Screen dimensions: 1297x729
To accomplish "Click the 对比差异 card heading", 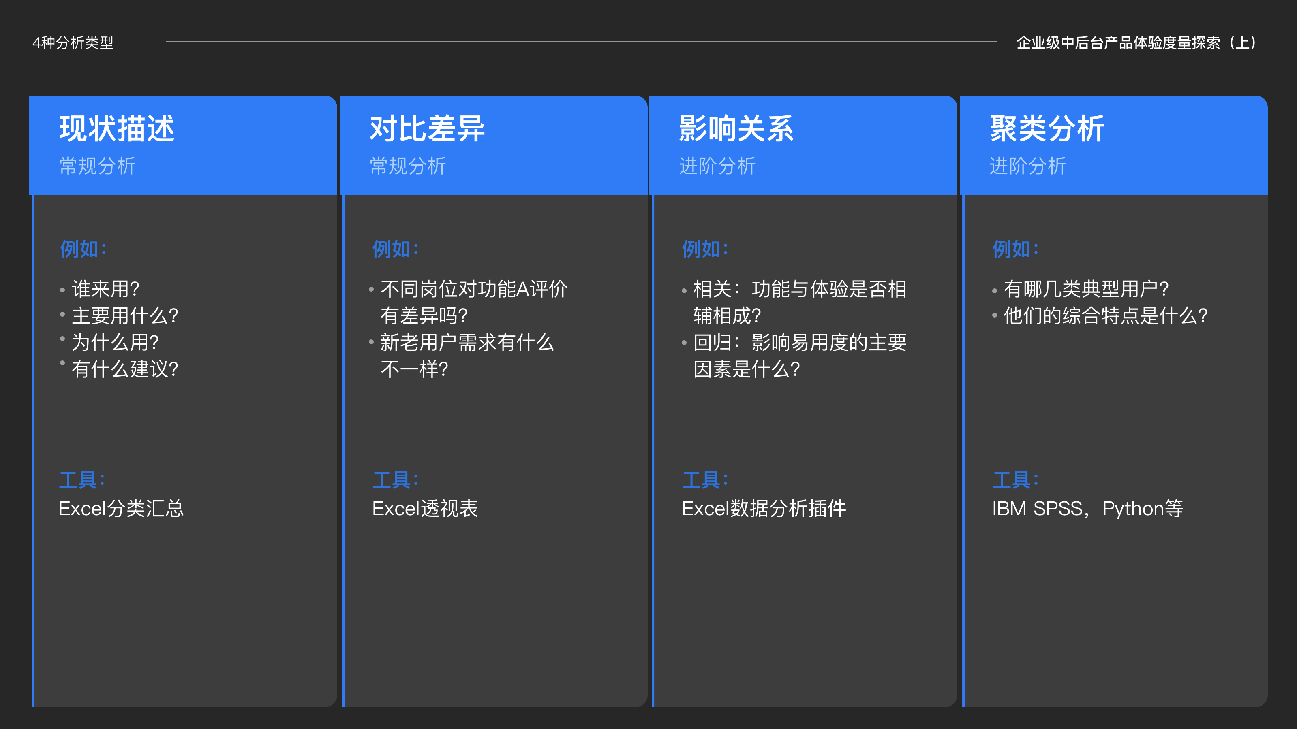I will click(427, 128).
